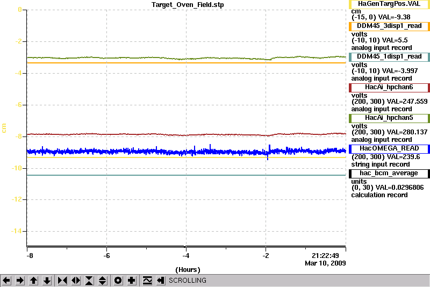Click the VAL=0.0296806 readout
Image resolution: width=430 pixels, height=287 pixels.
[399, 188]
